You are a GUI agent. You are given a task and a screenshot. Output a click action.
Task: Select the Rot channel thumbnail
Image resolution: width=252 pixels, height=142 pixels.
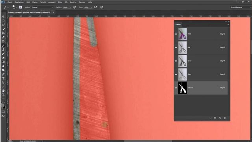(182, 47)
